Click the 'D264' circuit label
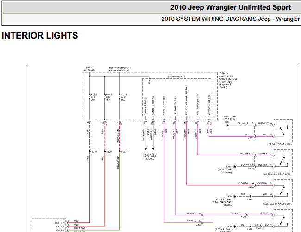 coord(148,132)
